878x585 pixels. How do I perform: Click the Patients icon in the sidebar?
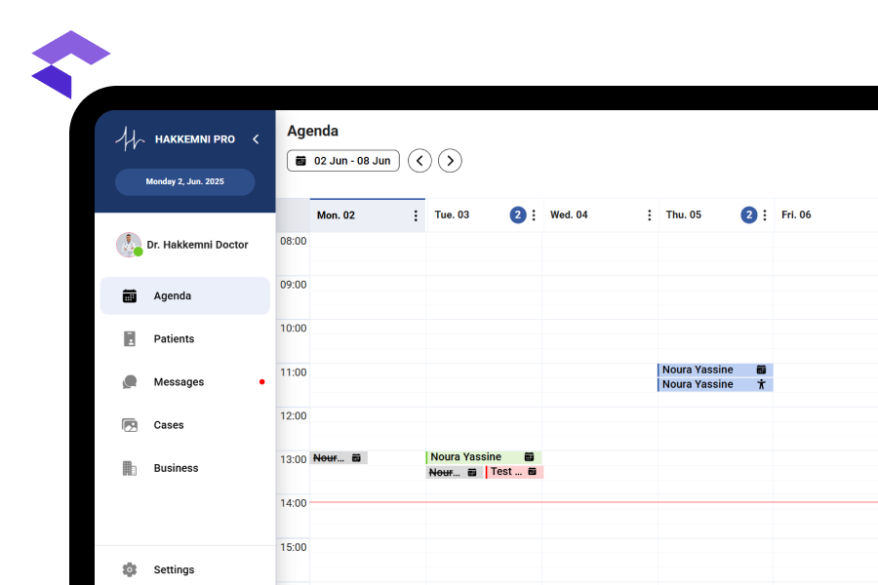pyautogui.click(x=130, y=338)
